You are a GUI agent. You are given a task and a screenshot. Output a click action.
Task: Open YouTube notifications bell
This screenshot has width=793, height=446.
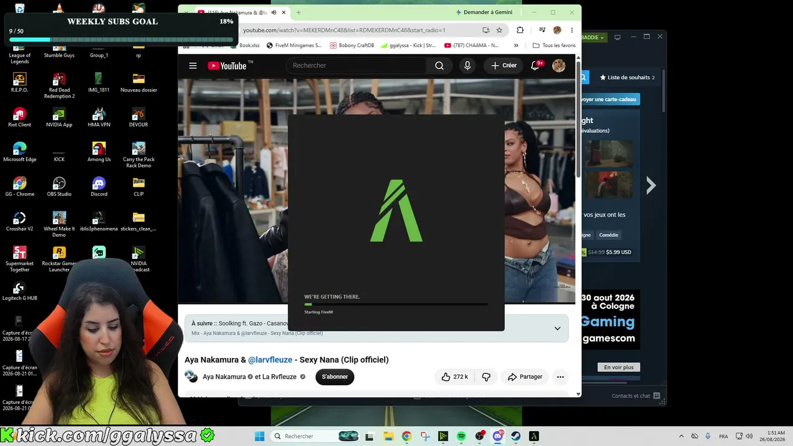pyautogui.click(x=535, y=66)
